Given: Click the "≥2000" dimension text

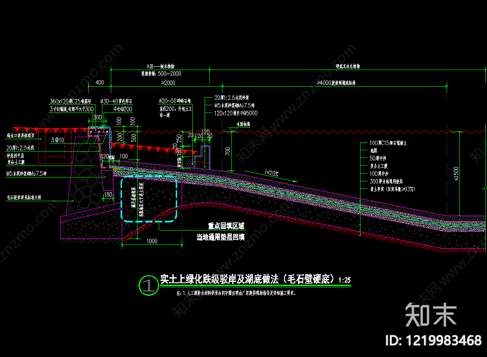Looking at the screenshot, I should click(168, 83).
